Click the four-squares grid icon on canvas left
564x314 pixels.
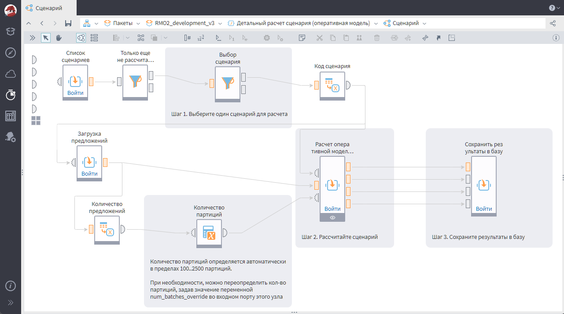tap(36, 120)
